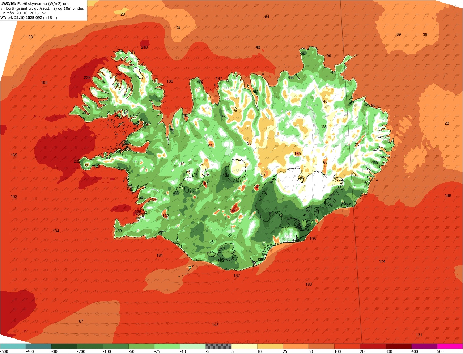Viewport: 463px width, 354px height.
Task: Click the pale yellow swatch between 5 and 10
Action: (x=244, y=346)
